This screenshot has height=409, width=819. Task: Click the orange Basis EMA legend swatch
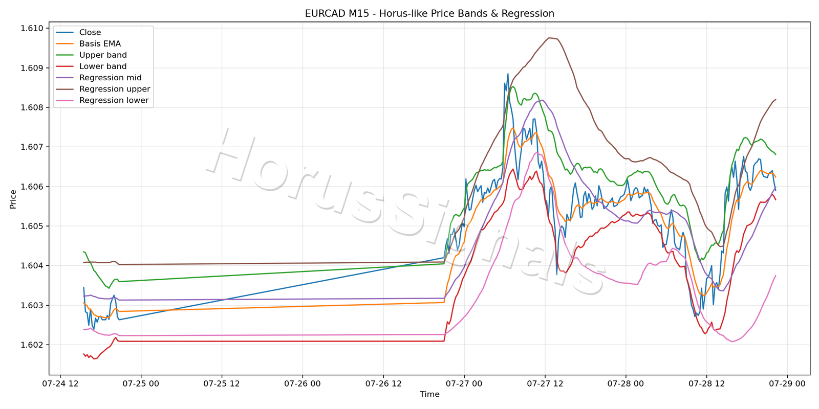(65, 44)
